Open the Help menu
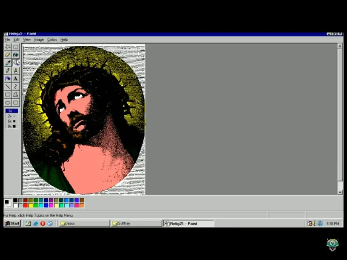 64,40
